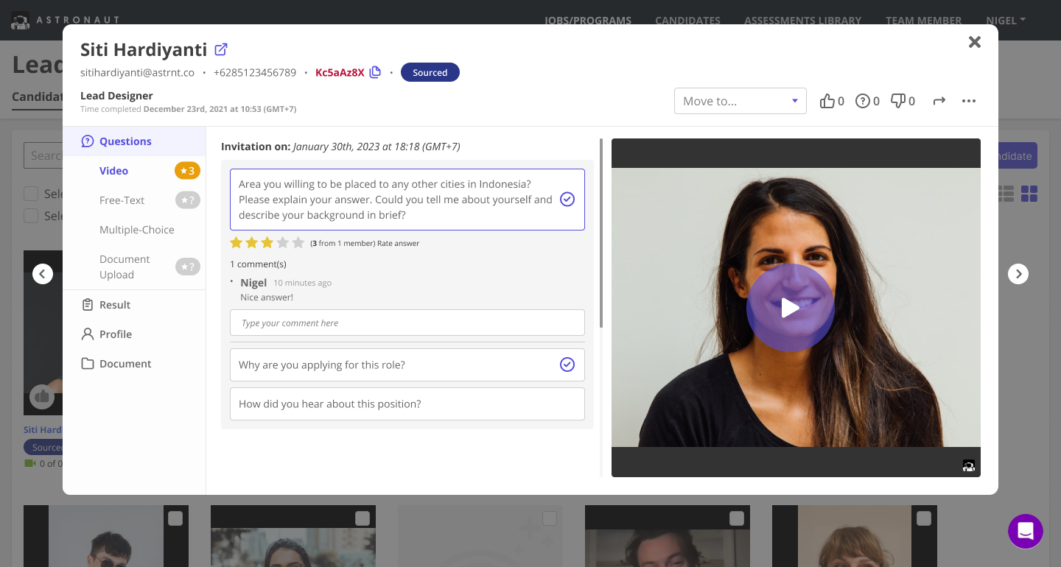
Task: Click the commenter name Nigel
Action: pos(253,283)
